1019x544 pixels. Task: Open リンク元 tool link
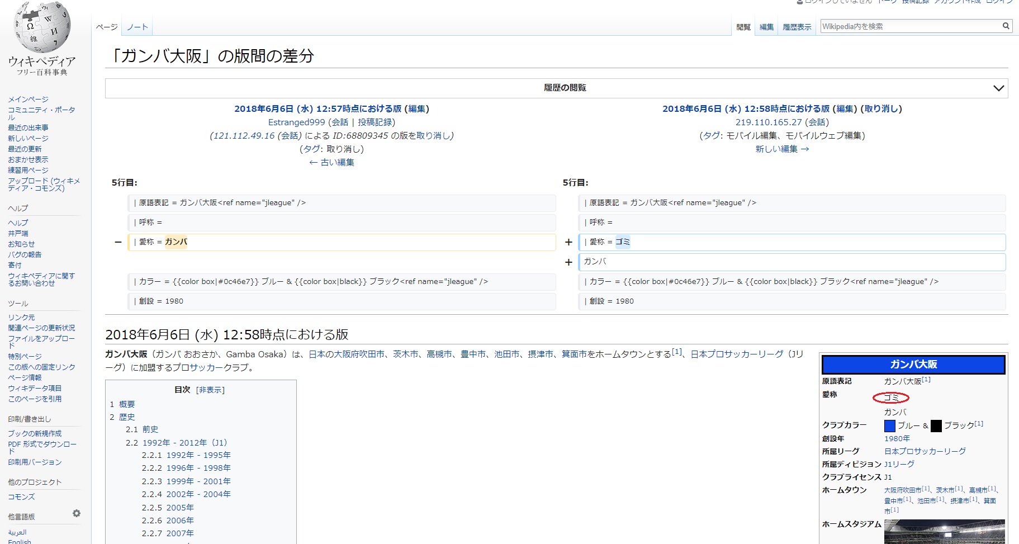(21, 317)
